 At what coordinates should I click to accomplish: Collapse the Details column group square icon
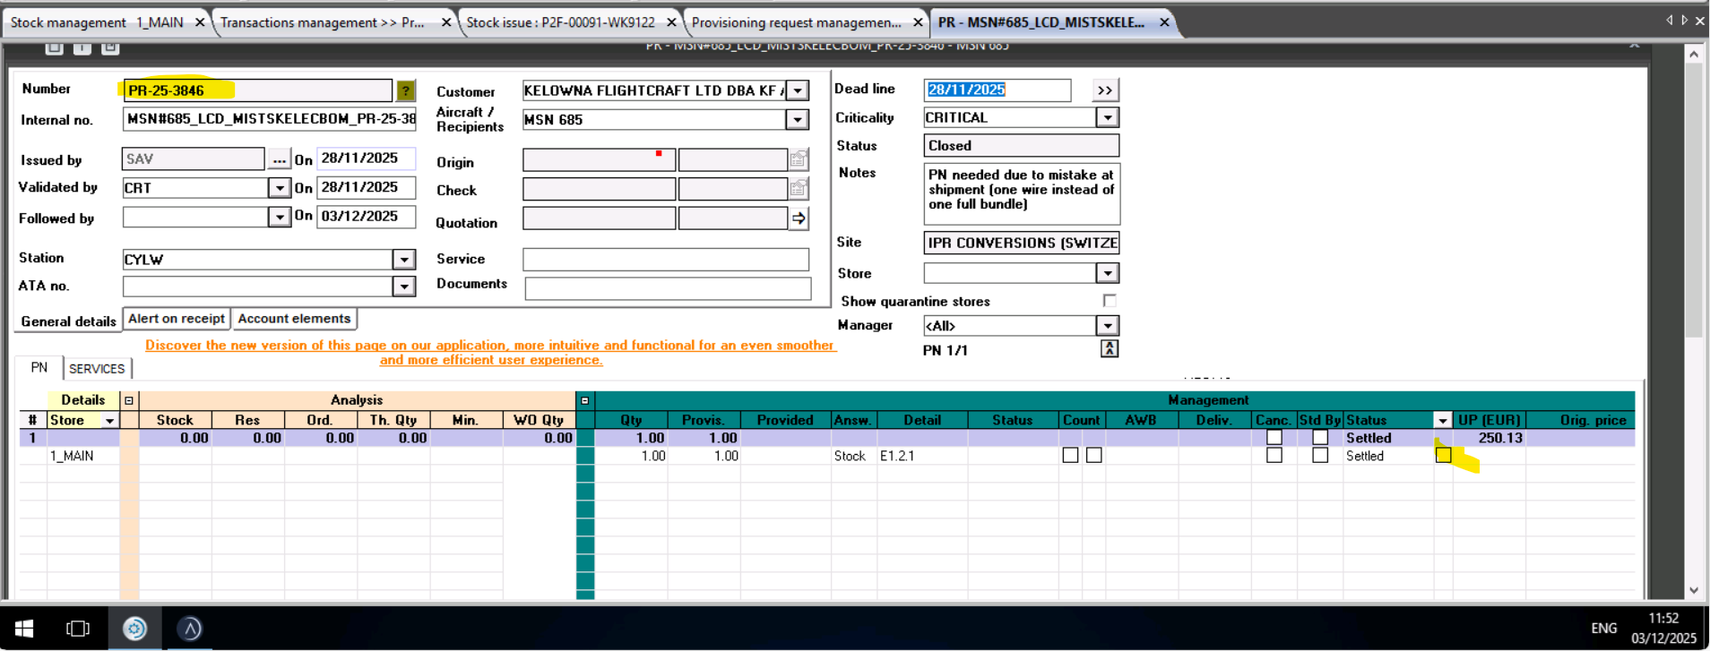click(129, 400)
